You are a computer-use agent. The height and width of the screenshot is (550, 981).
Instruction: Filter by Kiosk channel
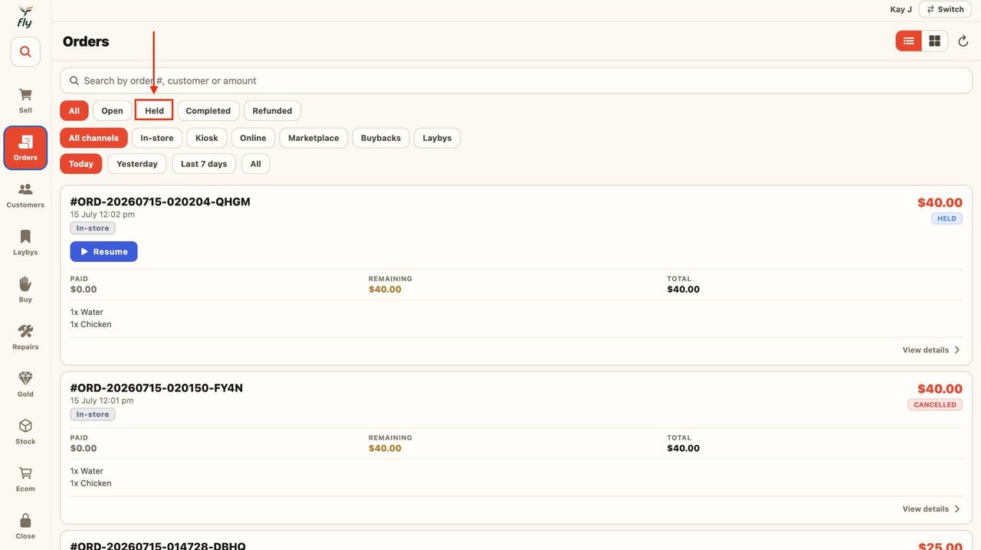(207, 138)
